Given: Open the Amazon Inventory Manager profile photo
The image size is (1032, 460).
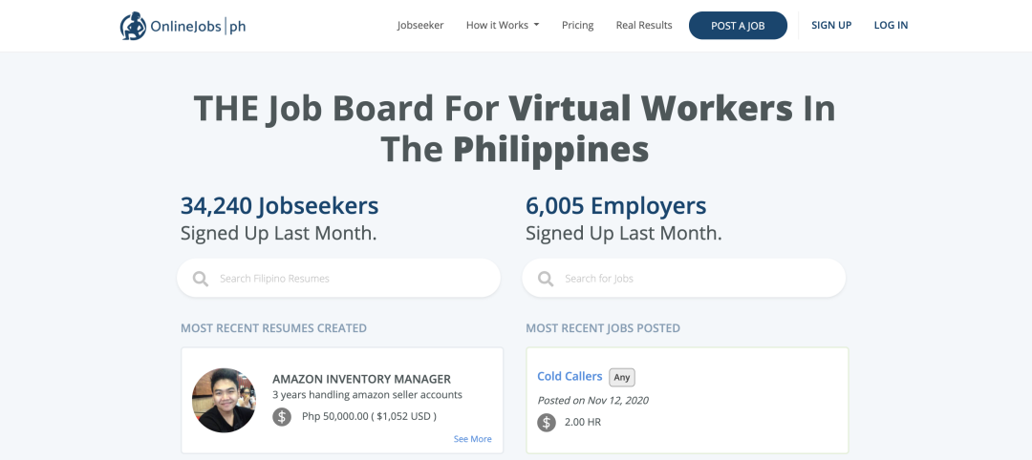Looking at the screenshot, I should coord(224,401).
